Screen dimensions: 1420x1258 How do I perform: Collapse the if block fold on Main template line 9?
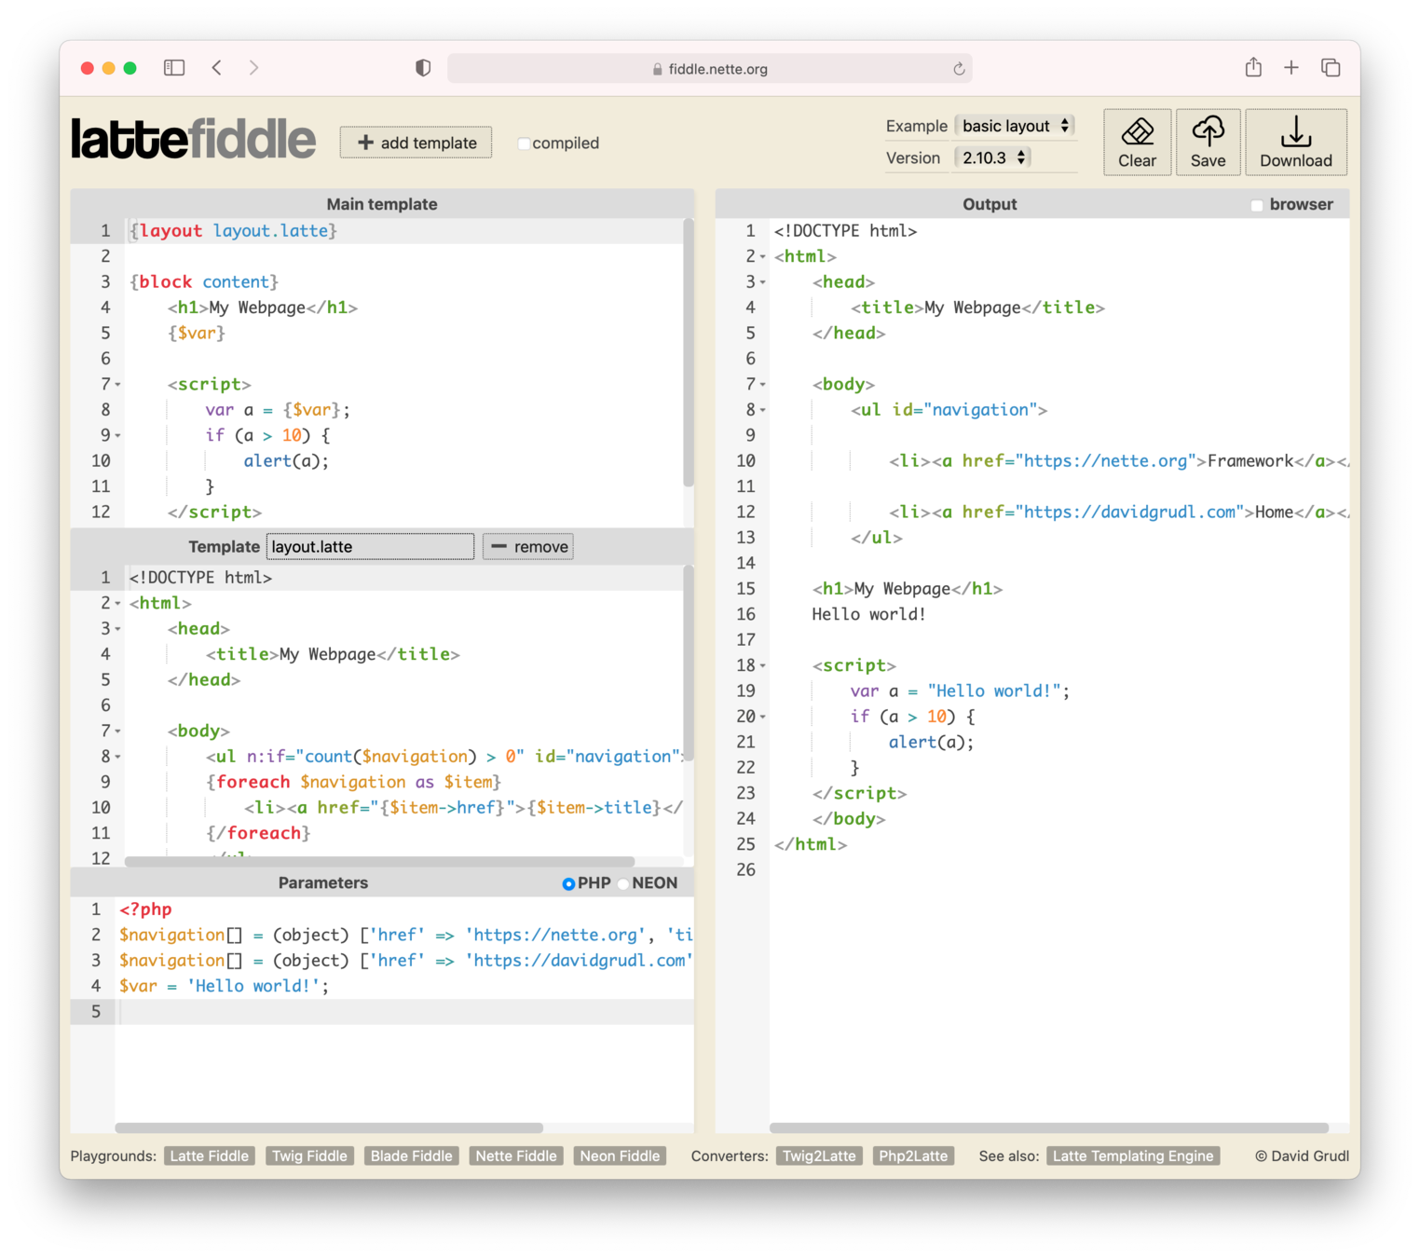tap(118, 436)
